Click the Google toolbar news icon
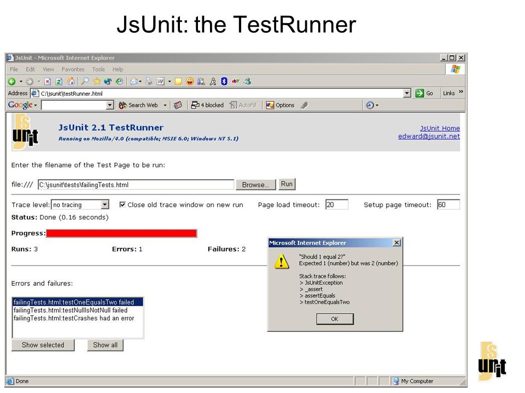This screenshot has width=525, height=393. [178, 105]
